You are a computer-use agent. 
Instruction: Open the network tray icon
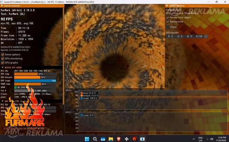207,139
